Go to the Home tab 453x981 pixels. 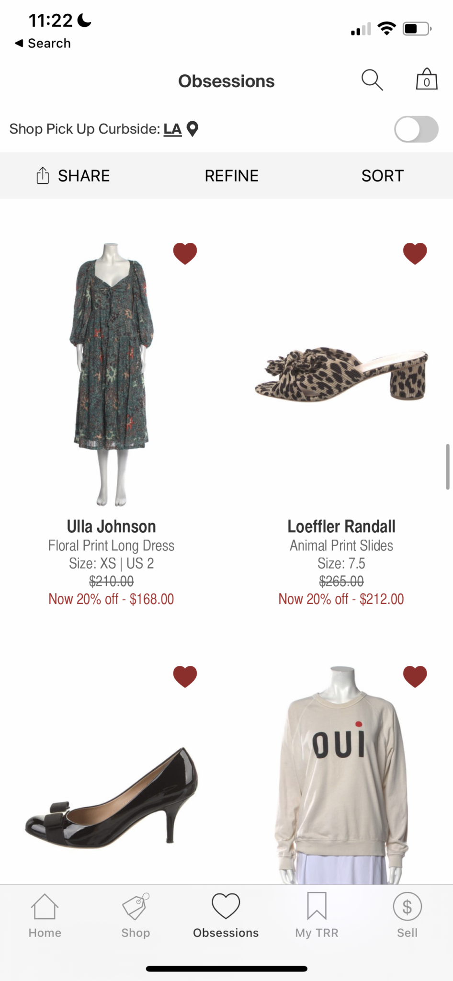pyautogui.click(x=45, y=915)
